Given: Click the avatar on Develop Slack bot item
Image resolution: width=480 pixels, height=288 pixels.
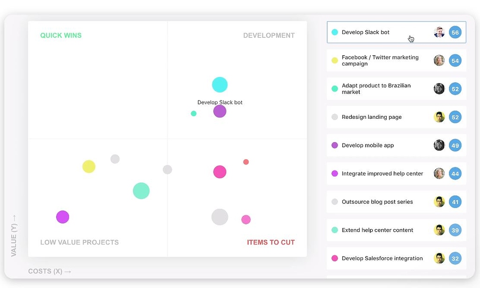Looking at the screenshot, I should [439, 32].
